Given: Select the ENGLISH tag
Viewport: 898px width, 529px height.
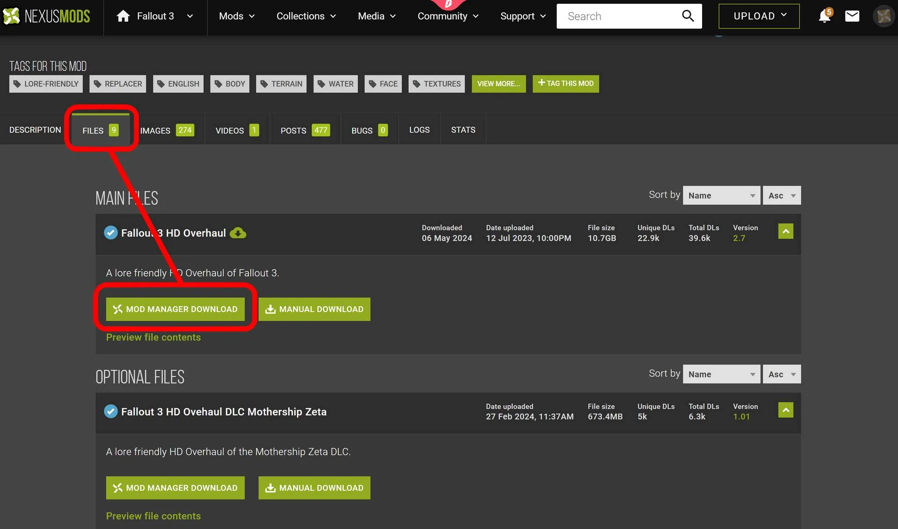Looking at the screenshot, I should click(x=178, y=84).
